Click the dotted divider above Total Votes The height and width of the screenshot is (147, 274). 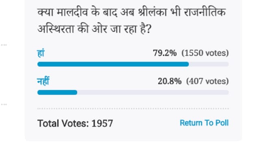click(133, 109)
